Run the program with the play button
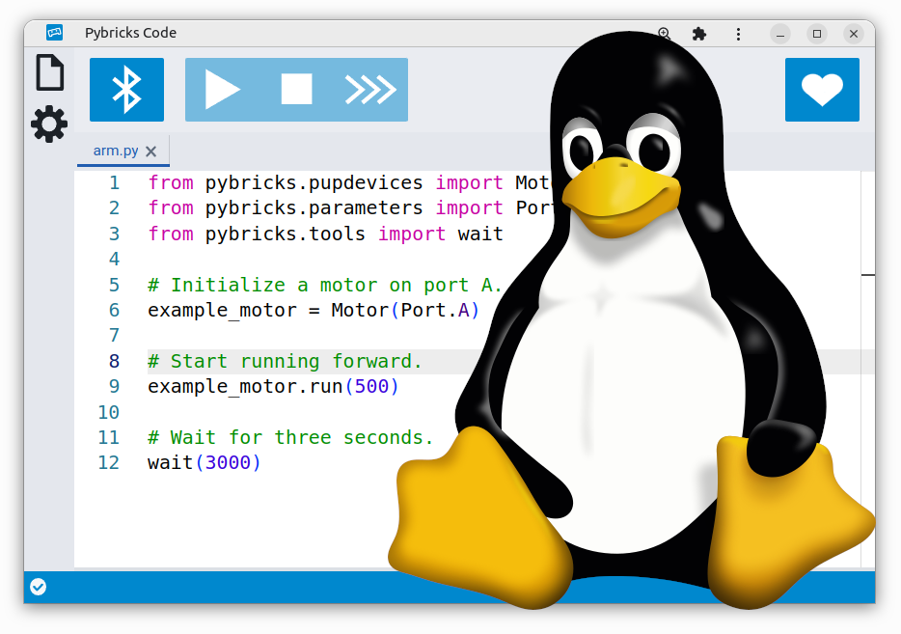 pos(222,90)
